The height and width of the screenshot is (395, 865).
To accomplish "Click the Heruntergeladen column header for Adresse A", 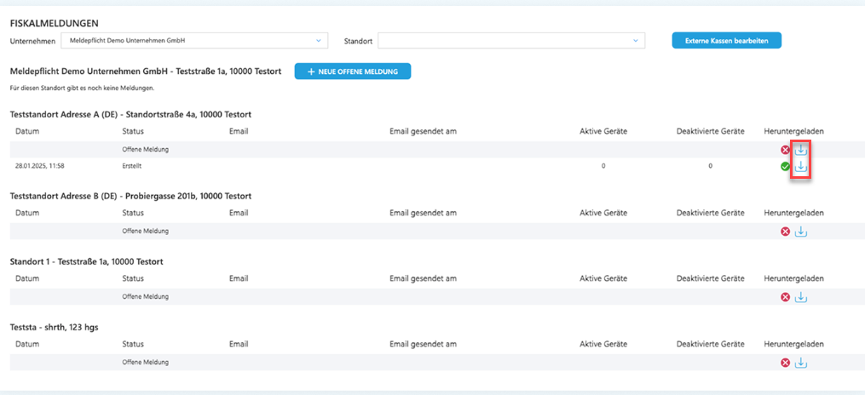I will 793,131.
